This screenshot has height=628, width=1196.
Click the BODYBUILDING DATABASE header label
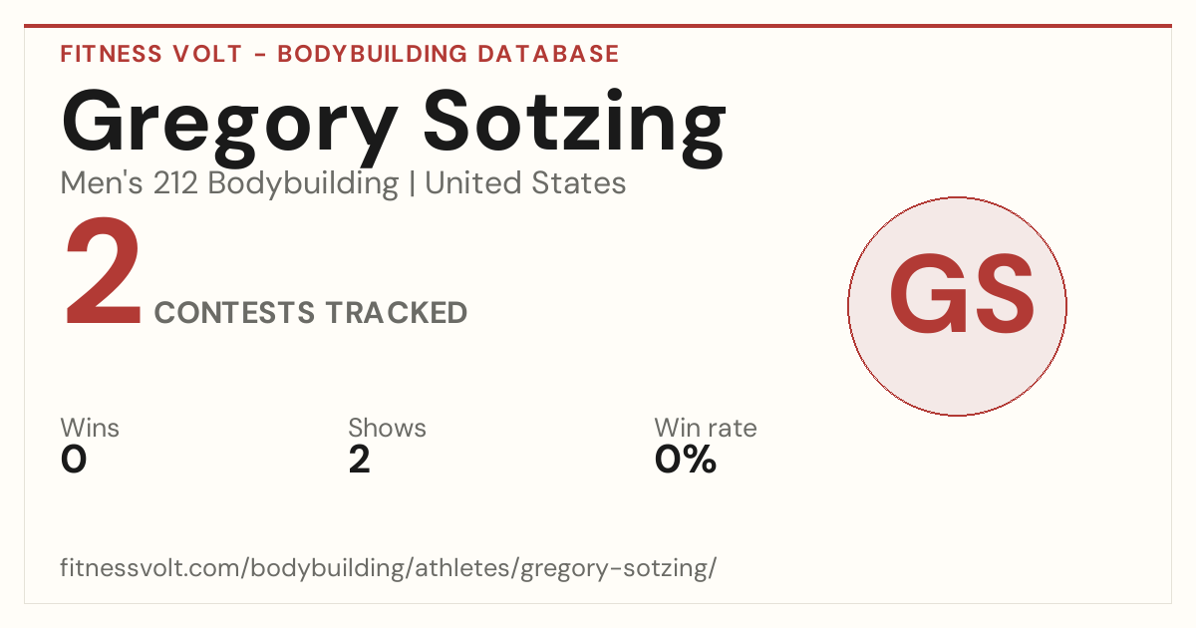pos(448,54)
